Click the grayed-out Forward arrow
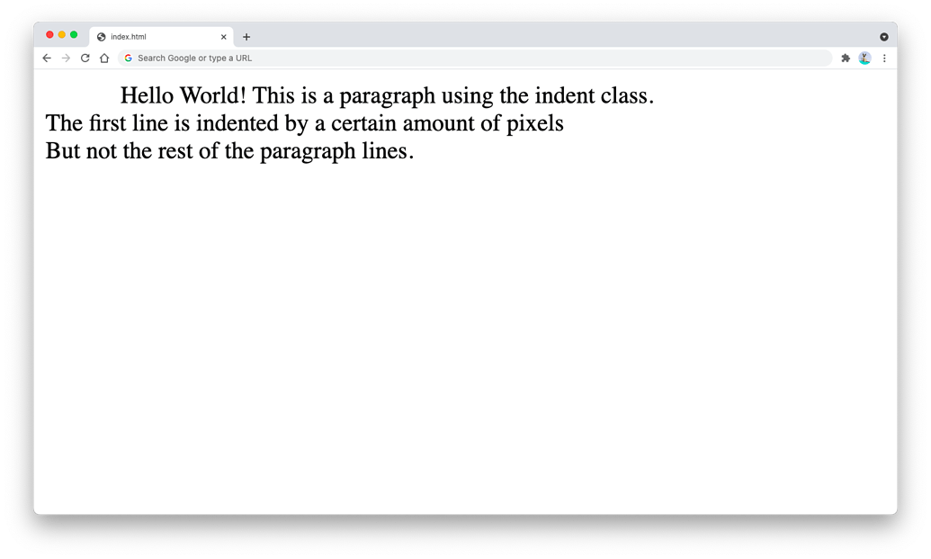The image size is (931, 559). 65,58
